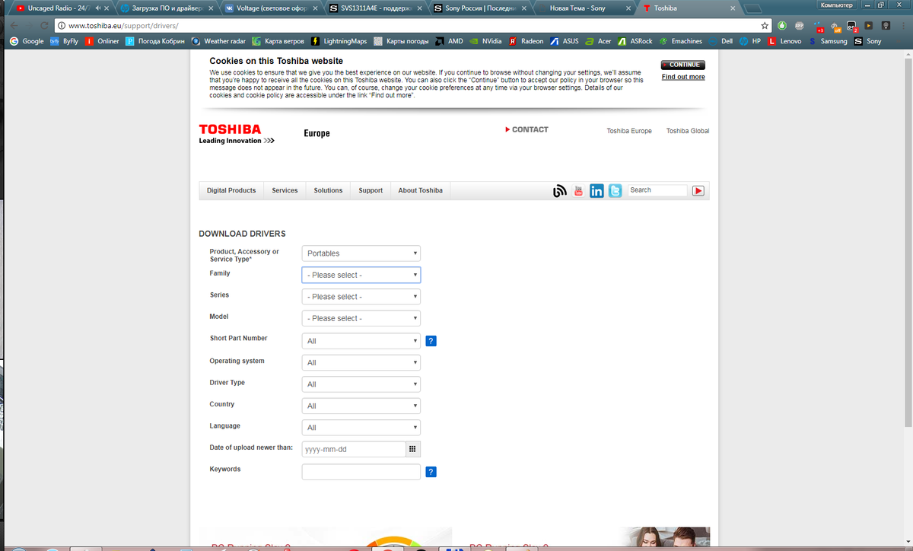
Task: Click the Компьютер profile button
Action: 837,5
